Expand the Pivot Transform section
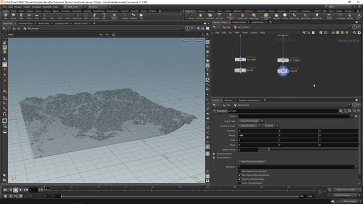This screenshot has width=363, height=204. [x=214, y=154]
